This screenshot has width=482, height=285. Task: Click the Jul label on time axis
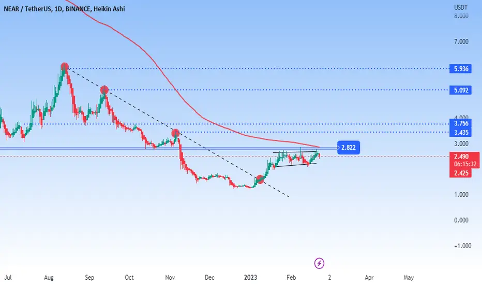point(8,278)
